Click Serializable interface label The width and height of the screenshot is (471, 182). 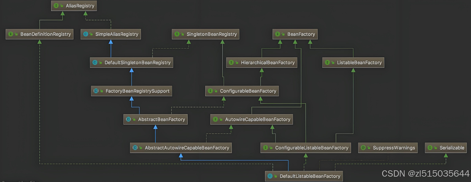click(x=452, y=148)
